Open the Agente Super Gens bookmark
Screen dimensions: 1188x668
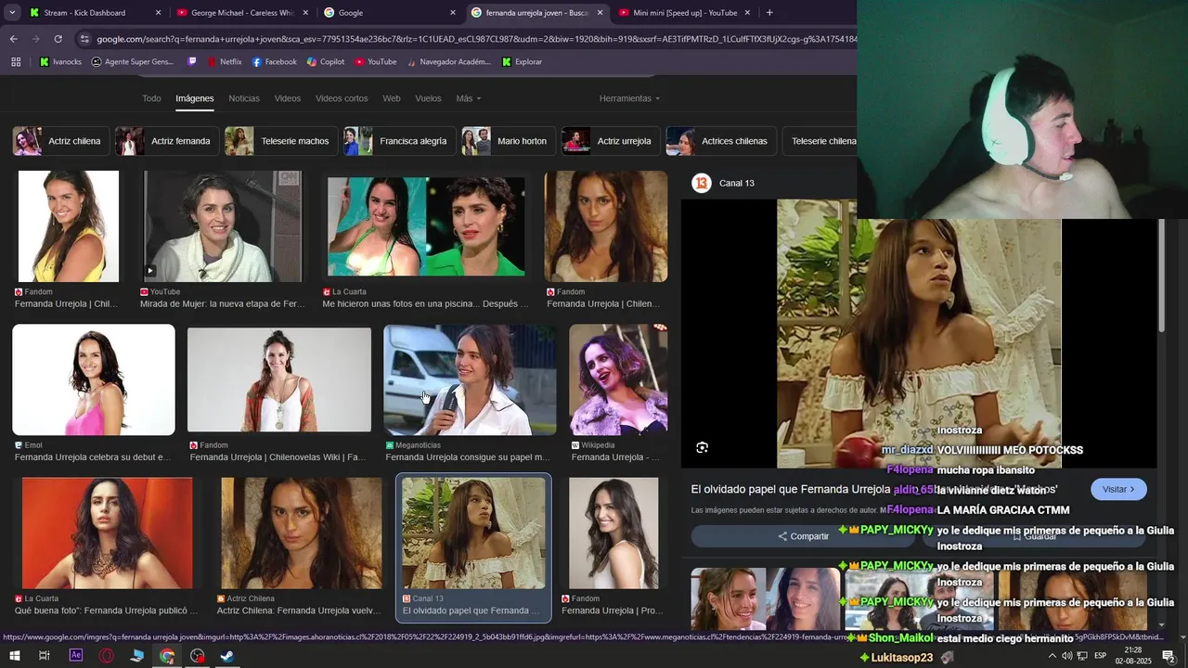(133, 62)
